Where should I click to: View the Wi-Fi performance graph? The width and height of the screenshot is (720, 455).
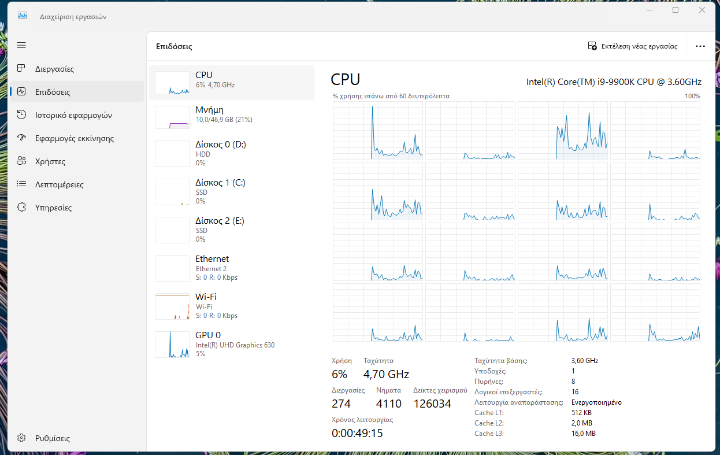tap(231, 306)
